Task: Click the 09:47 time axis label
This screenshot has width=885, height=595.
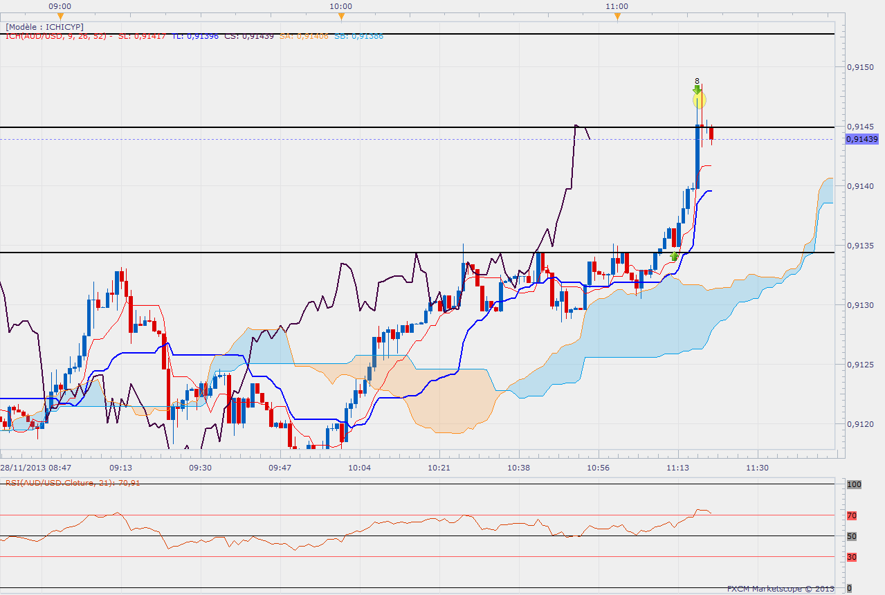Action: tap(280, 468)
